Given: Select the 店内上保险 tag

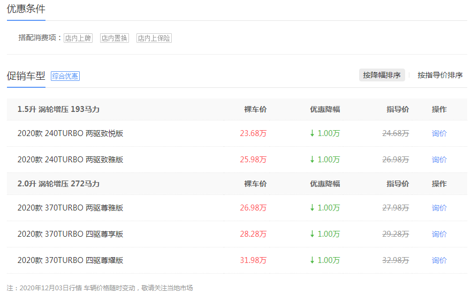Looking at the screenshot, I should 154,38.
